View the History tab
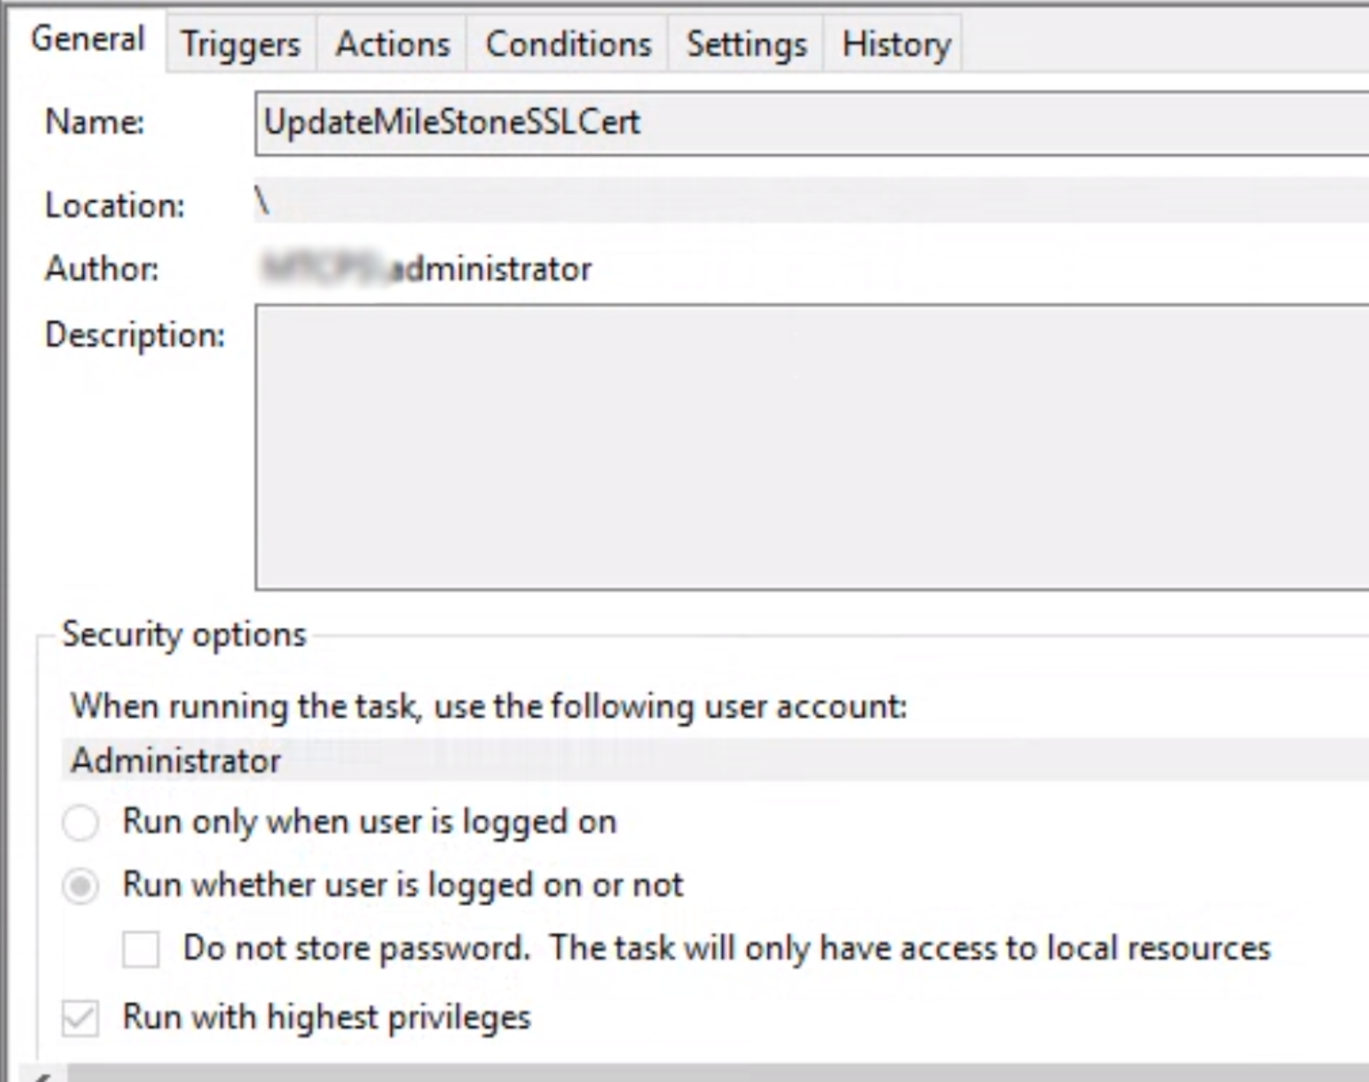This screenshot has width=1369, height=1082. (896, 45)
